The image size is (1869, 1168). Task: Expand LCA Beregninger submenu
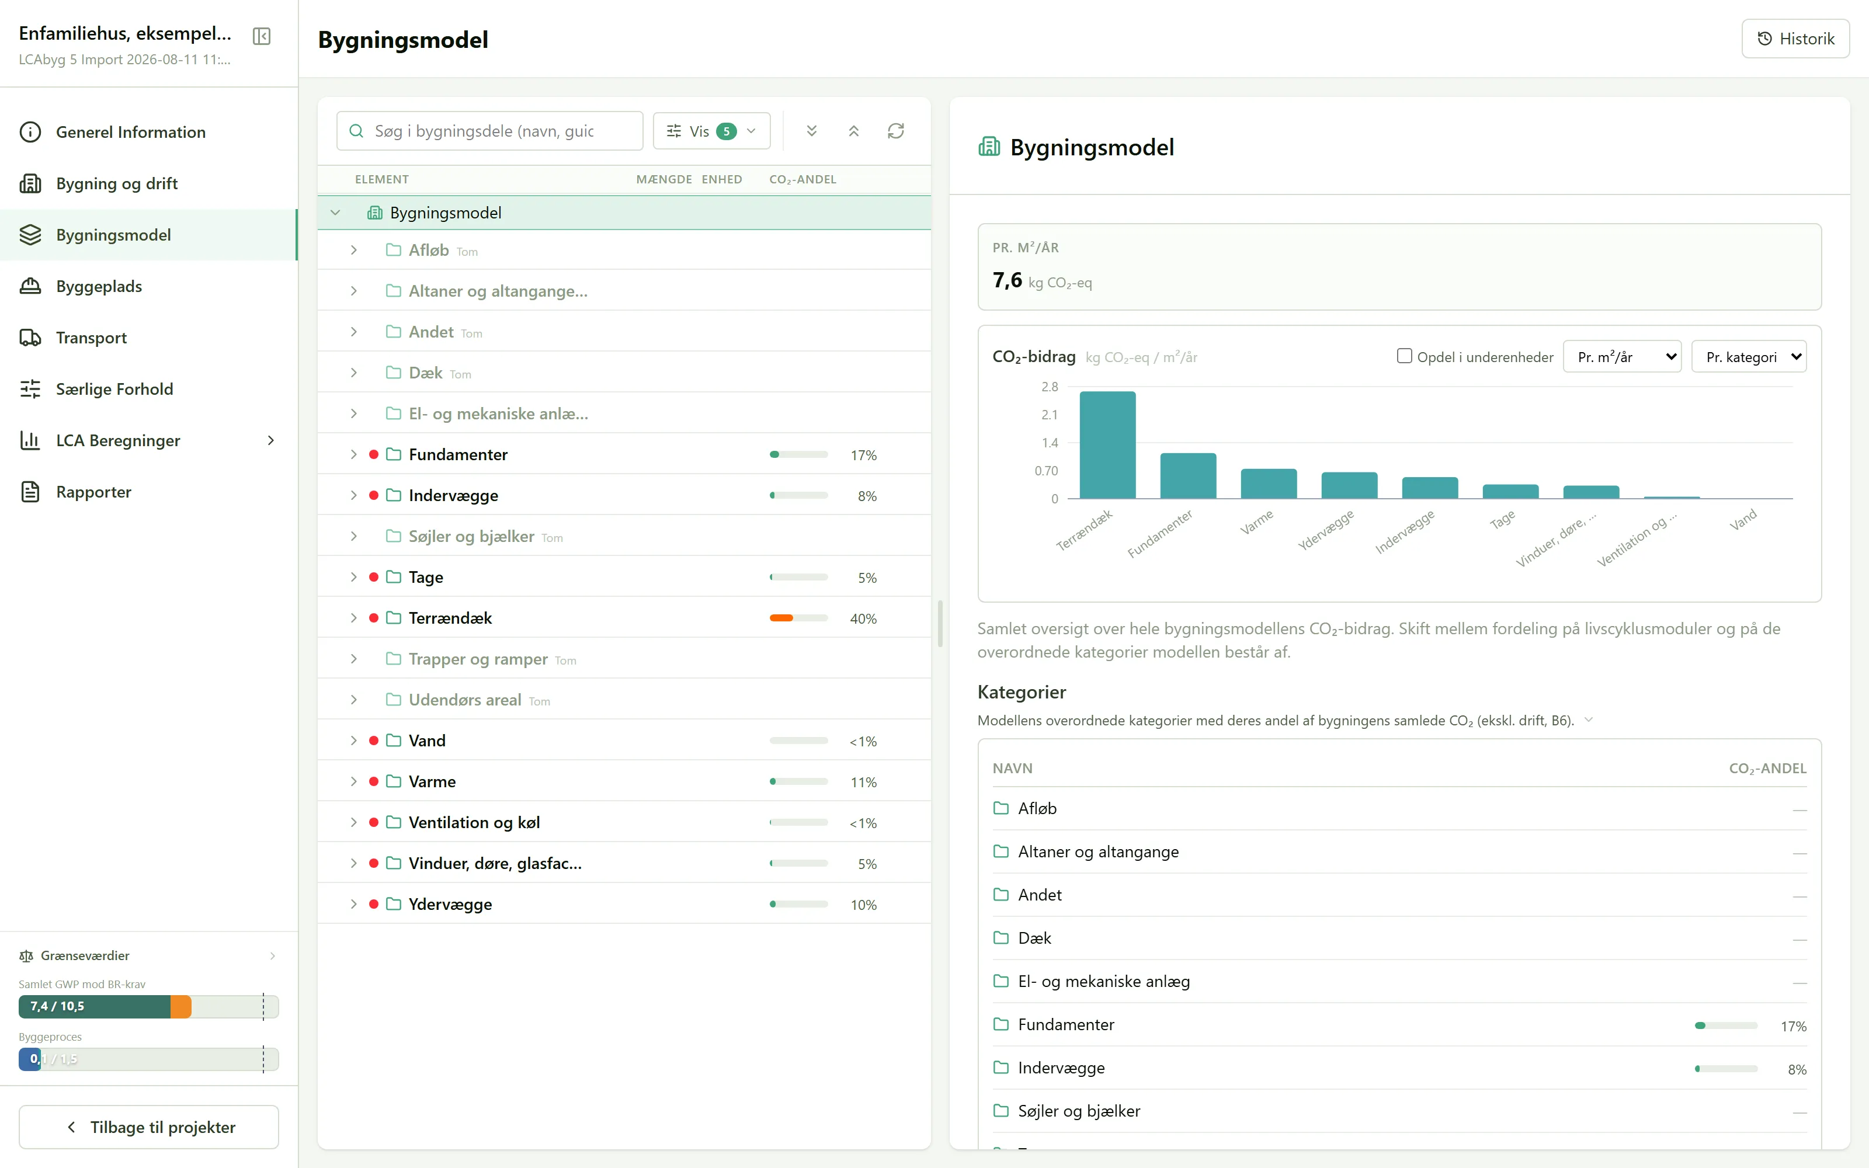pyautogui.click(x=271, y=440)
